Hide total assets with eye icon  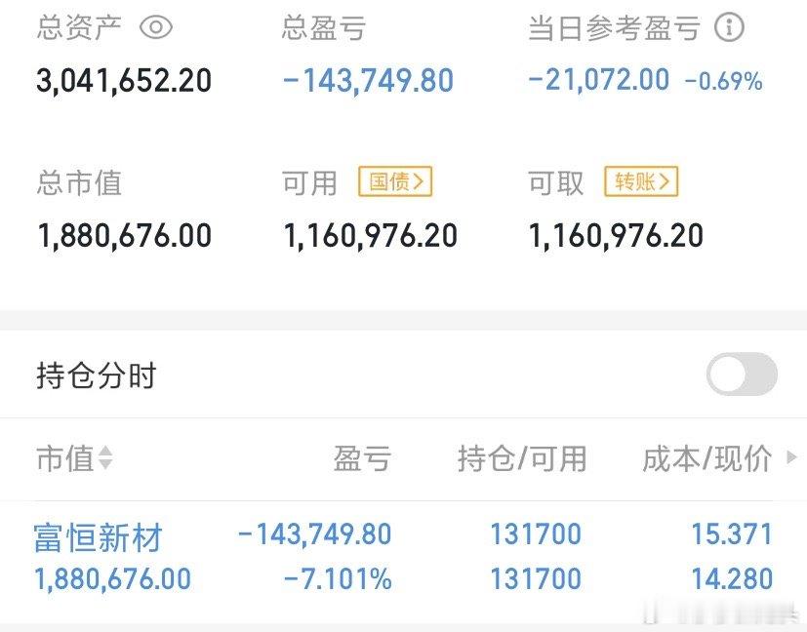pos(156,27)
